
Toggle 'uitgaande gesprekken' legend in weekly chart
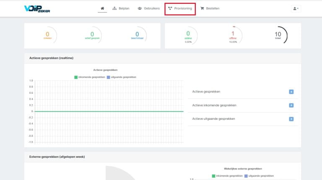[259, 176]
